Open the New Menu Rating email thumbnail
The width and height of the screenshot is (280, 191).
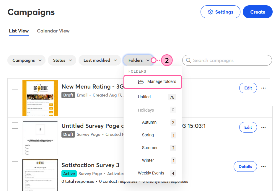point(40,98)
